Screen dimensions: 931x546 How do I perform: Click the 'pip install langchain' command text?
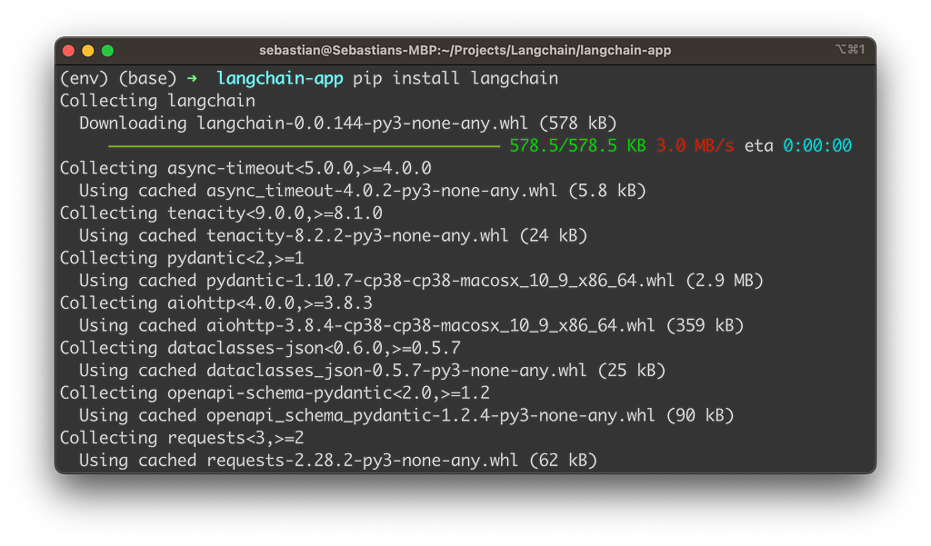pos(455,78)
